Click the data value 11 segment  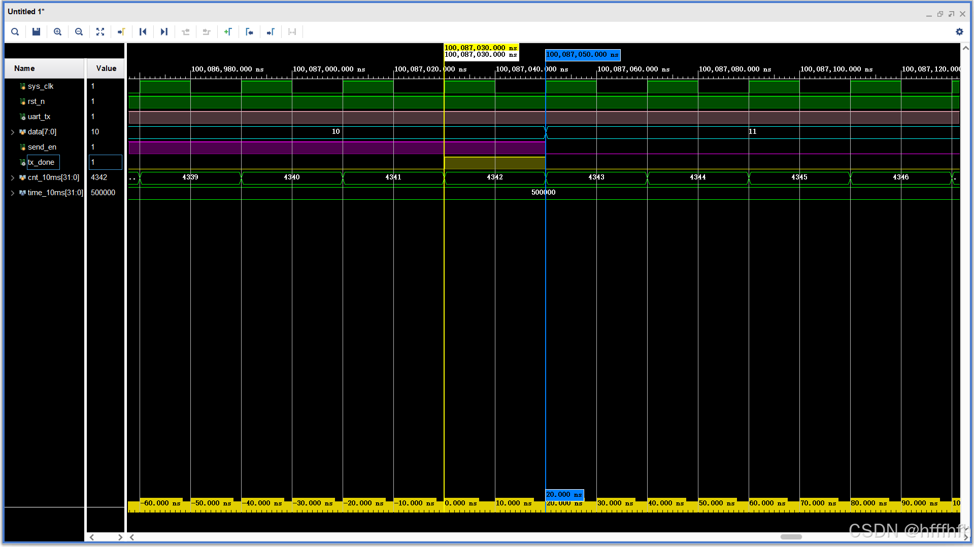[x=753, y=132]
